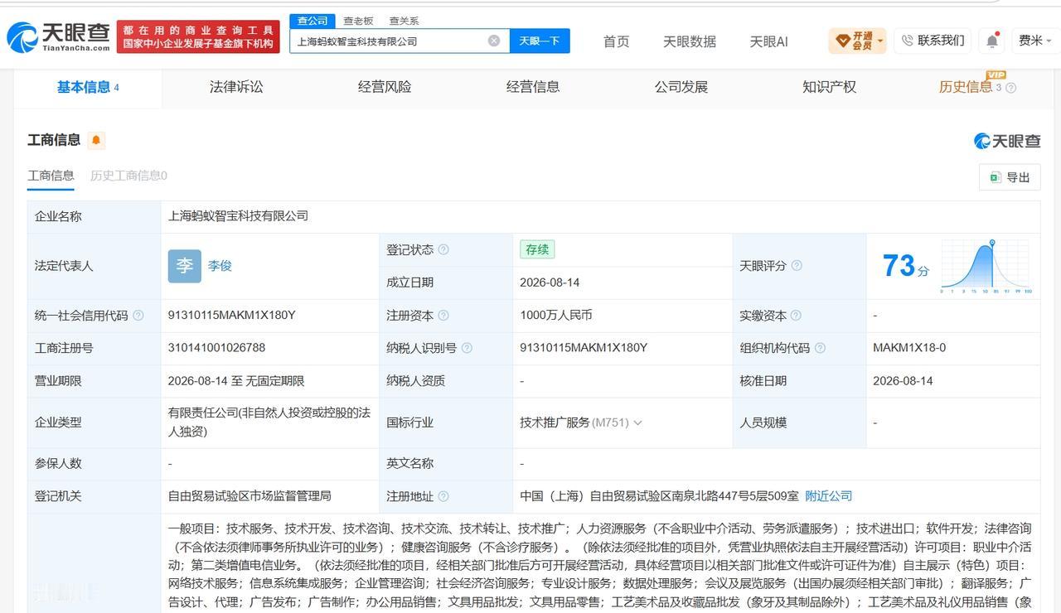Select the 工商信息 sub-tab
Viewport: 1061px width, 613px height.
(x=51, y=176)
